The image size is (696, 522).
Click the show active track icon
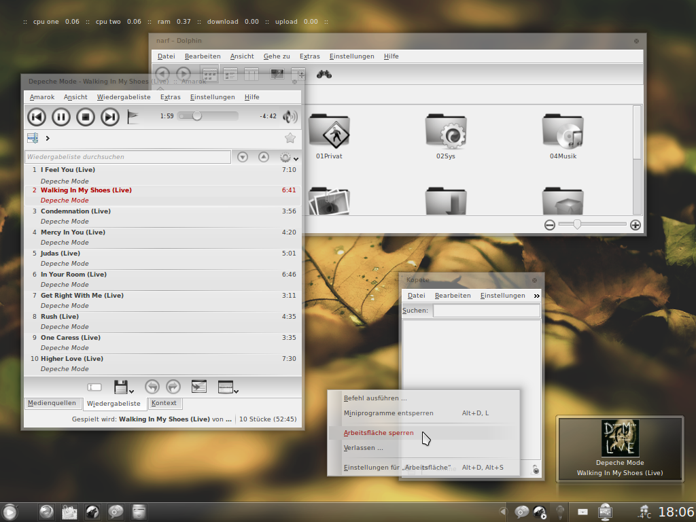(199, 387)
